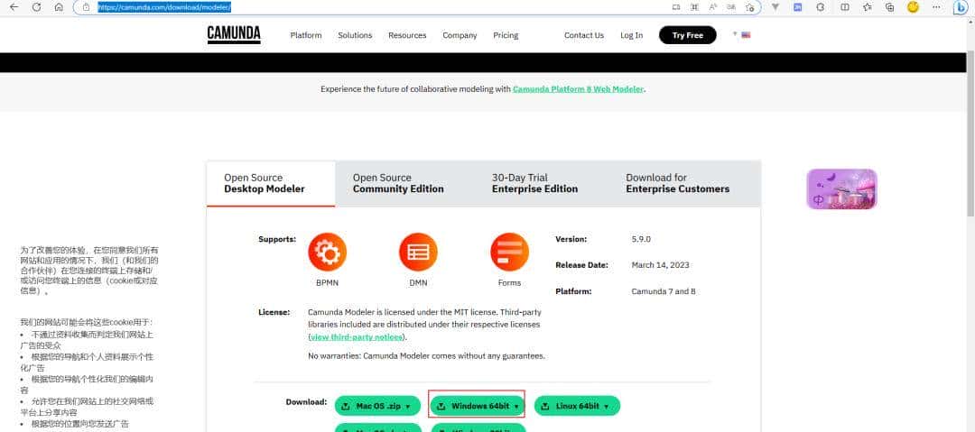Click the 'Download:' label
The image size is (975, 432).
tap(306, 401)
